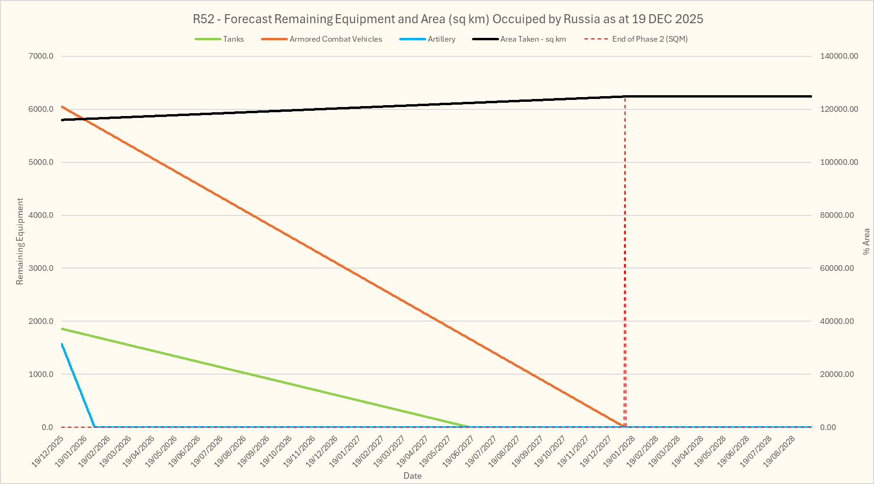Click the green Tanks legend color line
This screenshot has width=874, height=484.
pos(208,39)
